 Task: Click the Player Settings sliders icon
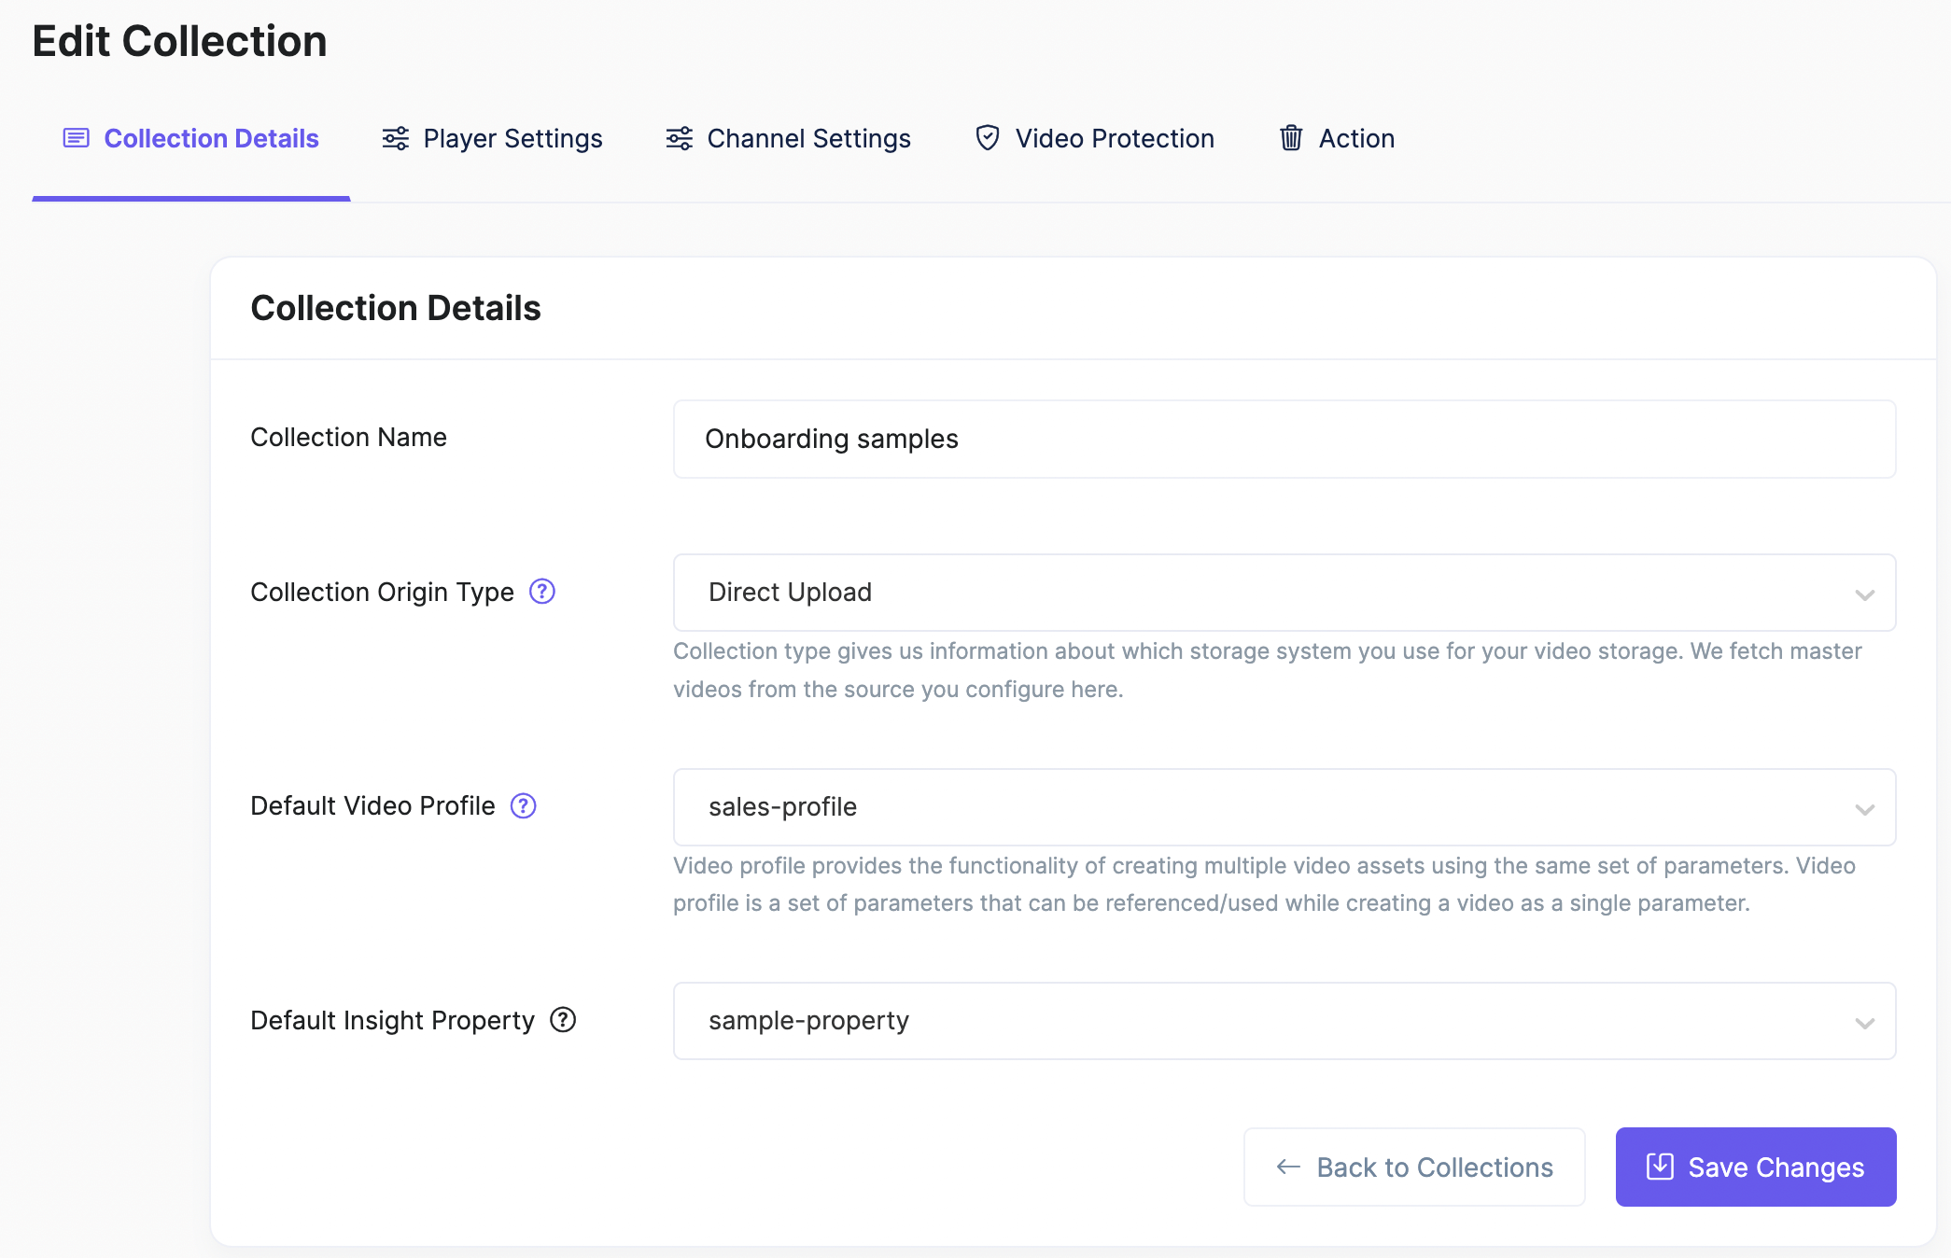click(x=396, y=139)
